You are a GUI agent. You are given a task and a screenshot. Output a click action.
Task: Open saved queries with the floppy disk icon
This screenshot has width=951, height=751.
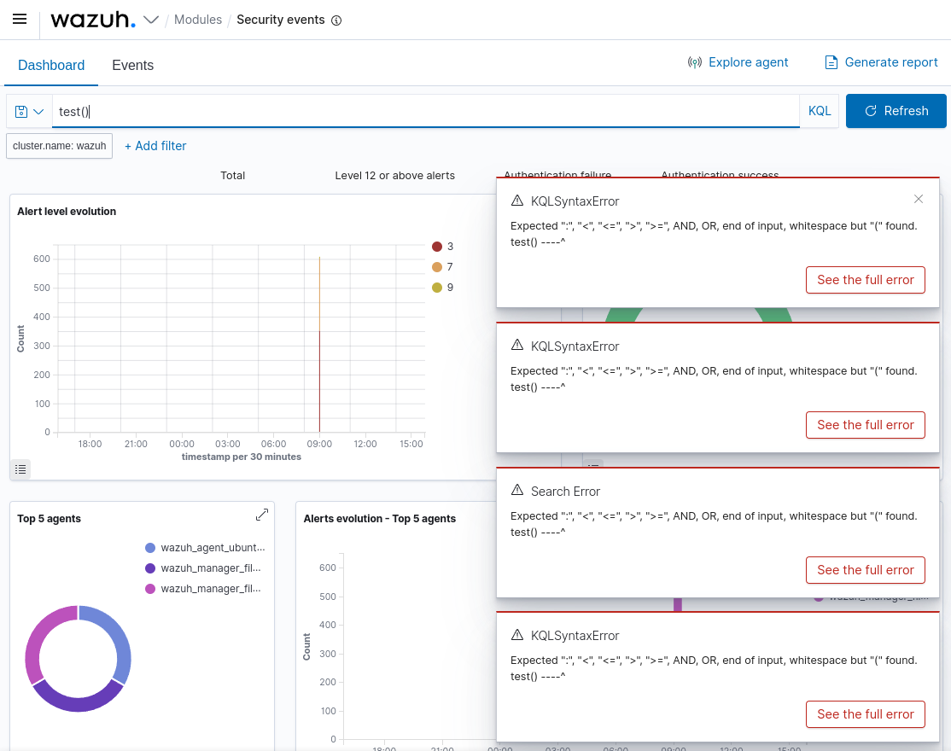(x=20, y=111)
